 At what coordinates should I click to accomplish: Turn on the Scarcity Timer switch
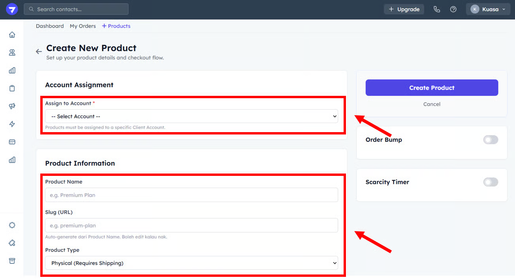491,182
